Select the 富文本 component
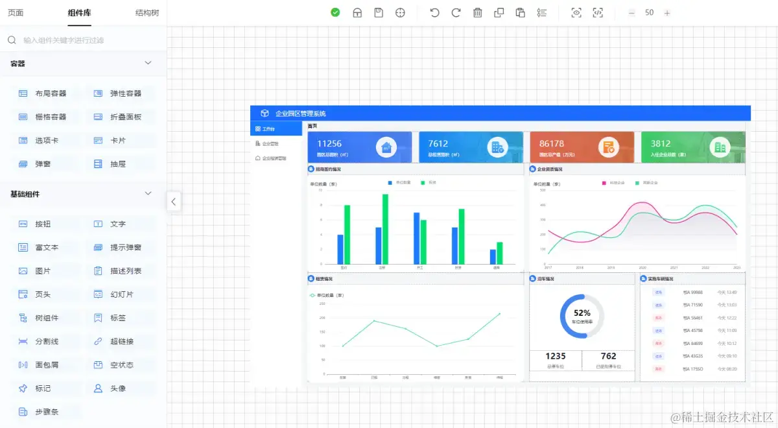Screen dimensions: 778x428 (x=45, y=247)
